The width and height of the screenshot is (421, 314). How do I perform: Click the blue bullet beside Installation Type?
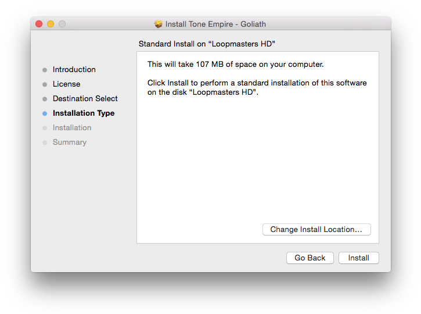click(x=45, y=113)
